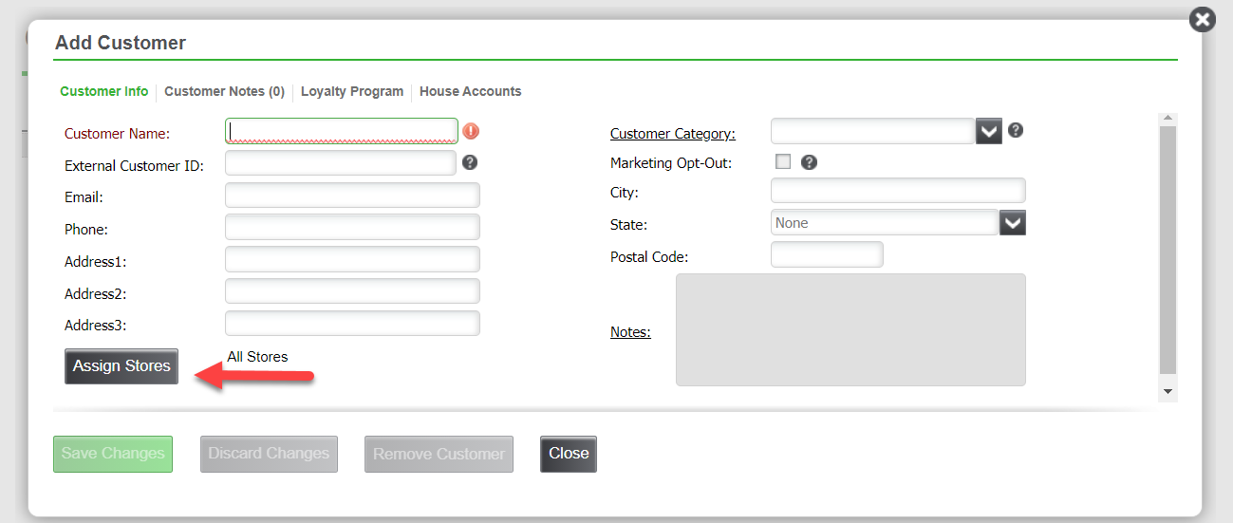Enable the Marketing Opt-Out checkbox
The height and width of the screenshot is (523, 1233).
pos(783,161)
